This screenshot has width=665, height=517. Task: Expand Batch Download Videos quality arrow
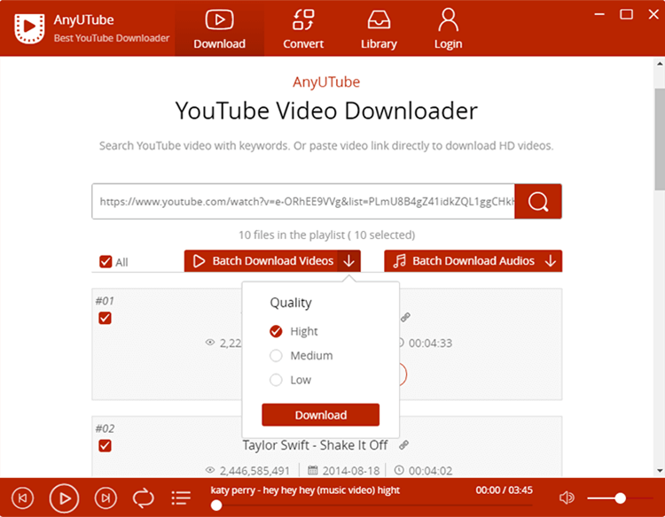click(x=349, y=261)
